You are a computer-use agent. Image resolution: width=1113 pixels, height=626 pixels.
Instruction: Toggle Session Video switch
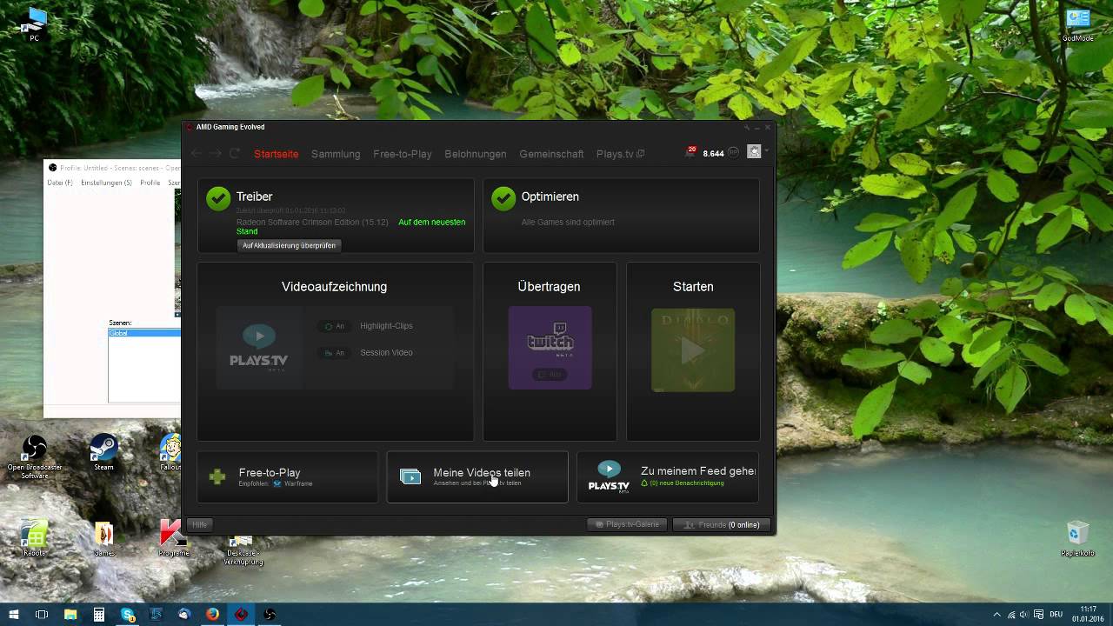[x=334, y=353]
